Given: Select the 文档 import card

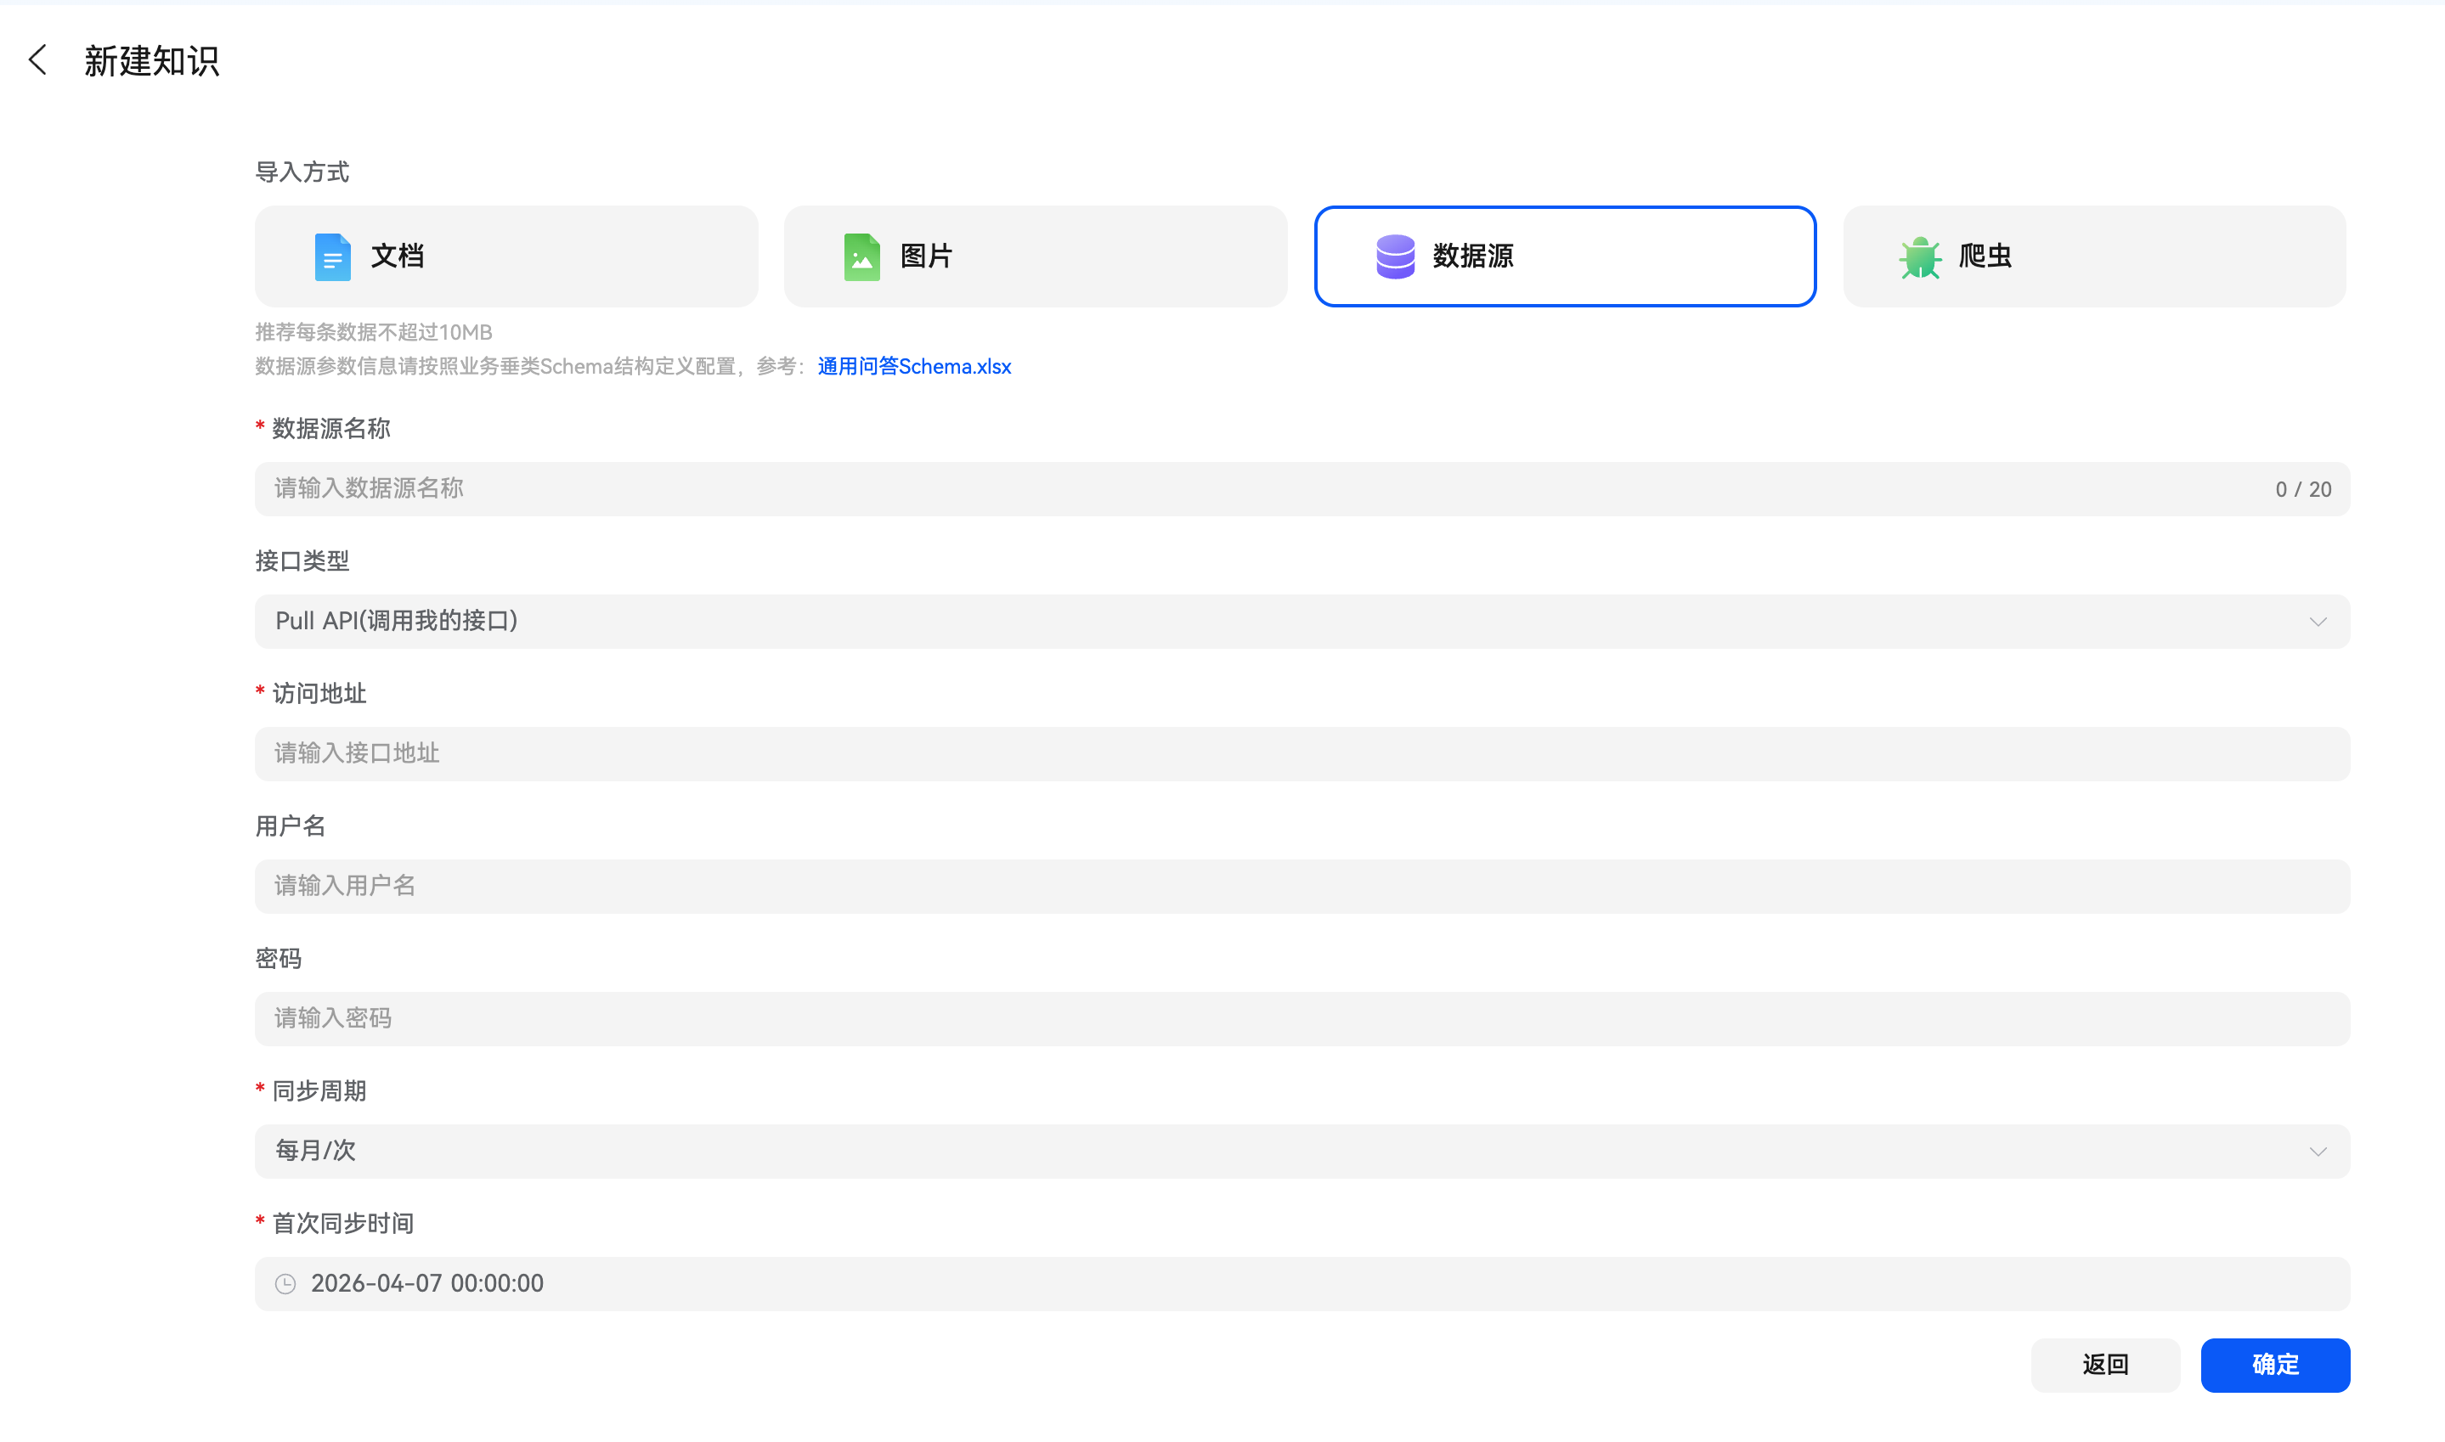Looking at the screenshot, I should tap(506, 256).
